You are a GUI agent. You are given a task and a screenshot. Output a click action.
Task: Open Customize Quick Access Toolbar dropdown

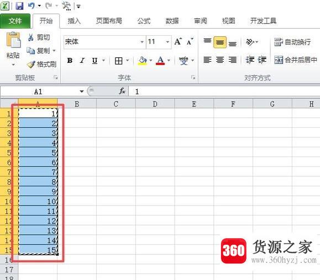pyautogui.click(x=78, y=7)
